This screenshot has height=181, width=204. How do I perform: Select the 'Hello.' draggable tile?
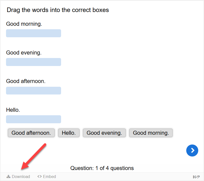coord(69,133)
